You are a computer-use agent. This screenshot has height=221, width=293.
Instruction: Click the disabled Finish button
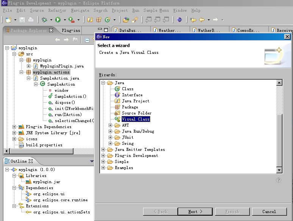click(232, 212)
